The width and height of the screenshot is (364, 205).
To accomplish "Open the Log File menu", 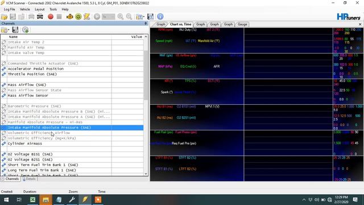I will coord(10,9).
